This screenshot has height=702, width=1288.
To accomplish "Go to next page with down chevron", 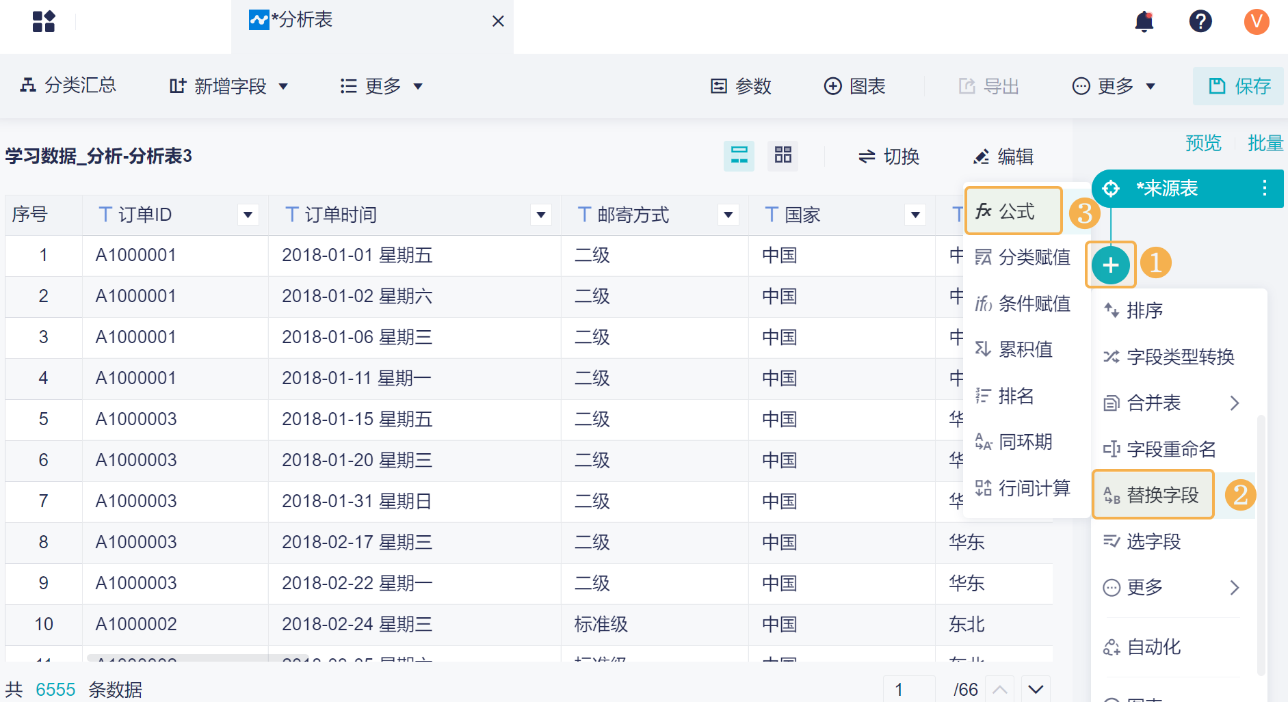I will [1036, 689].
